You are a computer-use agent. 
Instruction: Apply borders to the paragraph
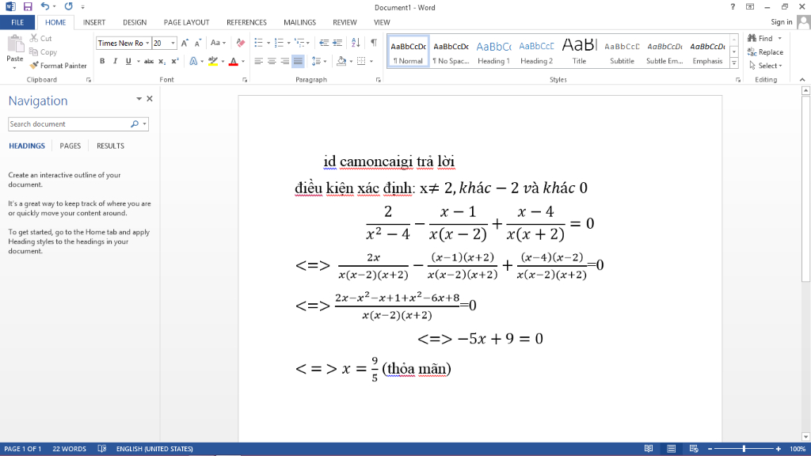coord(361,61)
